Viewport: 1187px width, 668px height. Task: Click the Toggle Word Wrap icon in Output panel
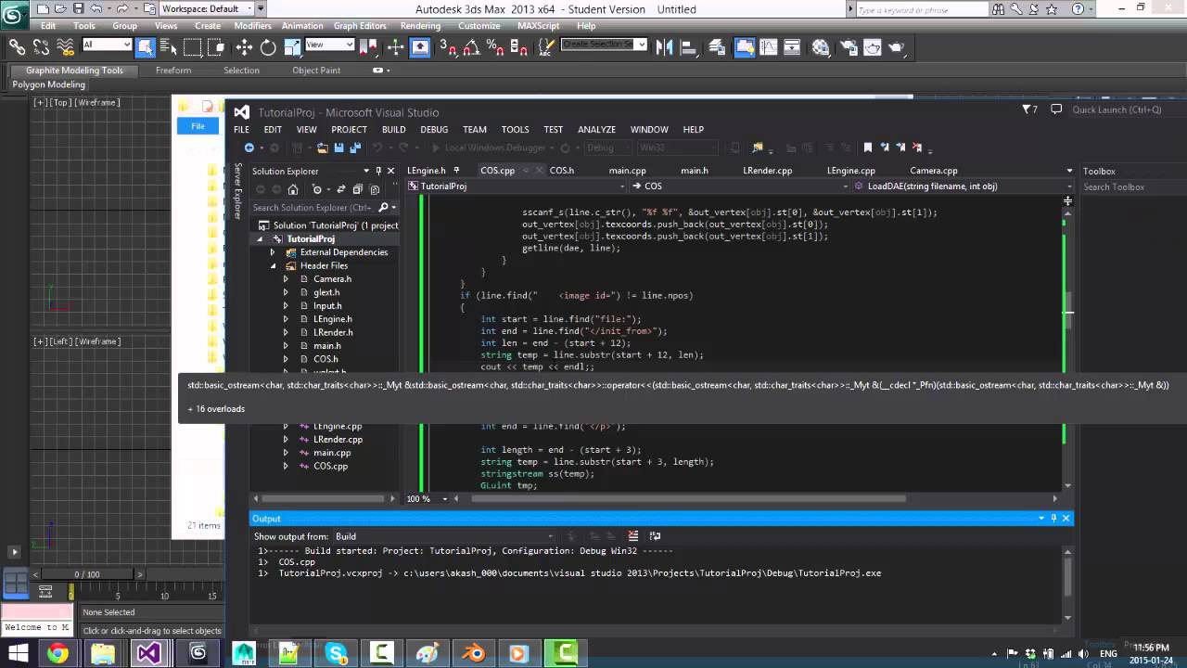655,536
